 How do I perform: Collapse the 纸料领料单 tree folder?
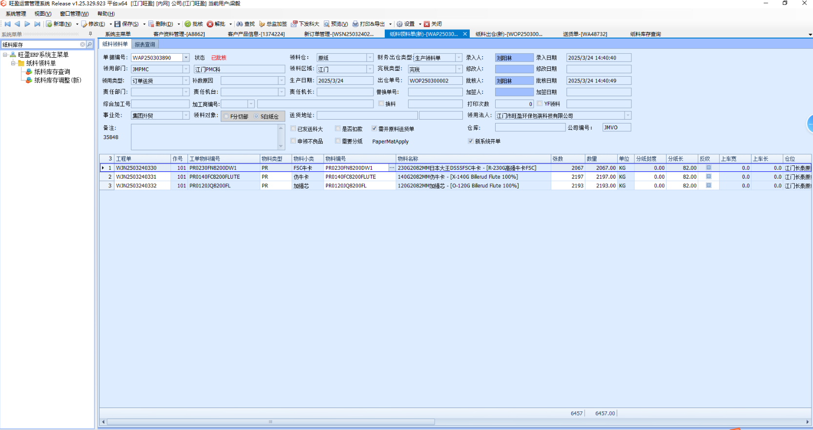[x=13, y=63]
